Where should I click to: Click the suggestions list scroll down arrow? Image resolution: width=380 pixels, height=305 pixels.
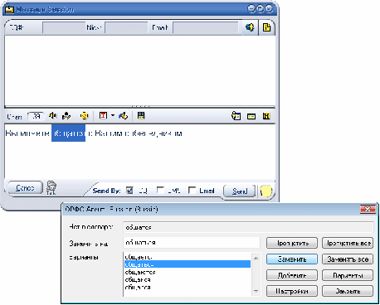tap(256, 291)
